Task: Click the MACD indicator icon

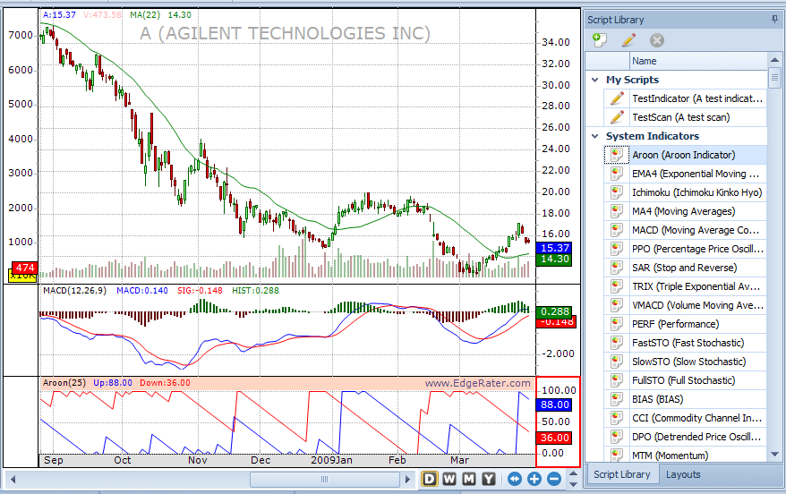Action: tap(617, 230)
